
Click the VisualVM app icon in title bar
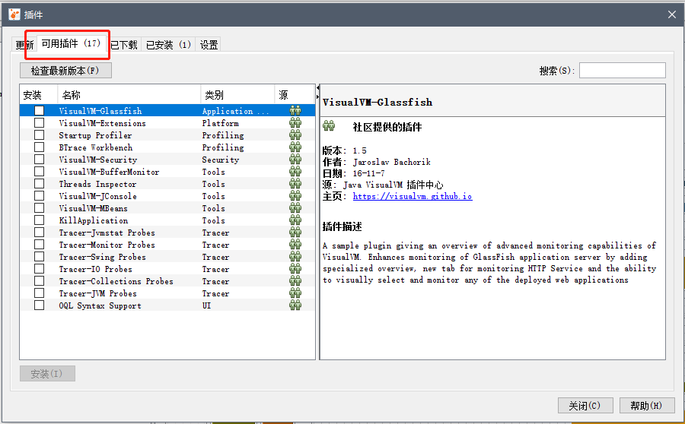click(x=14, y=14)
